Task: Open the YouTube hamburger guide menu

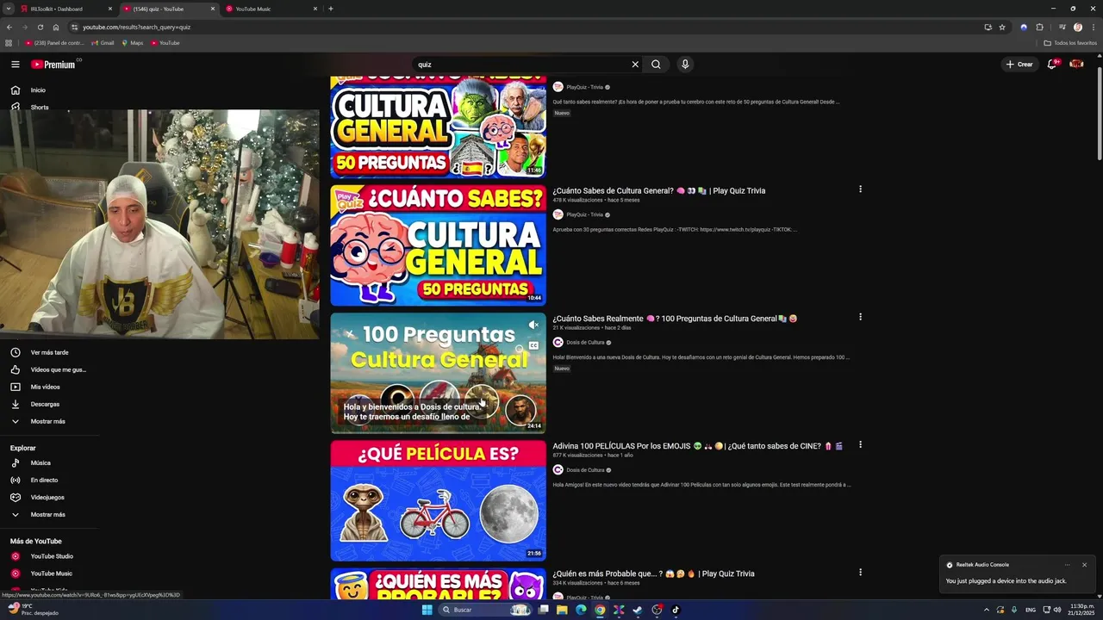Action: 15,65
